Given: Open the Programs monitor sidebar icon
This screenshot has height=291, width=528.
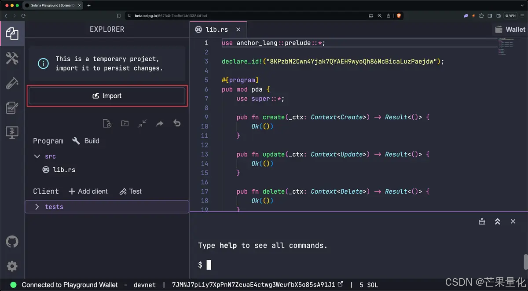Looking at the screenshot, I should [12, 132].
